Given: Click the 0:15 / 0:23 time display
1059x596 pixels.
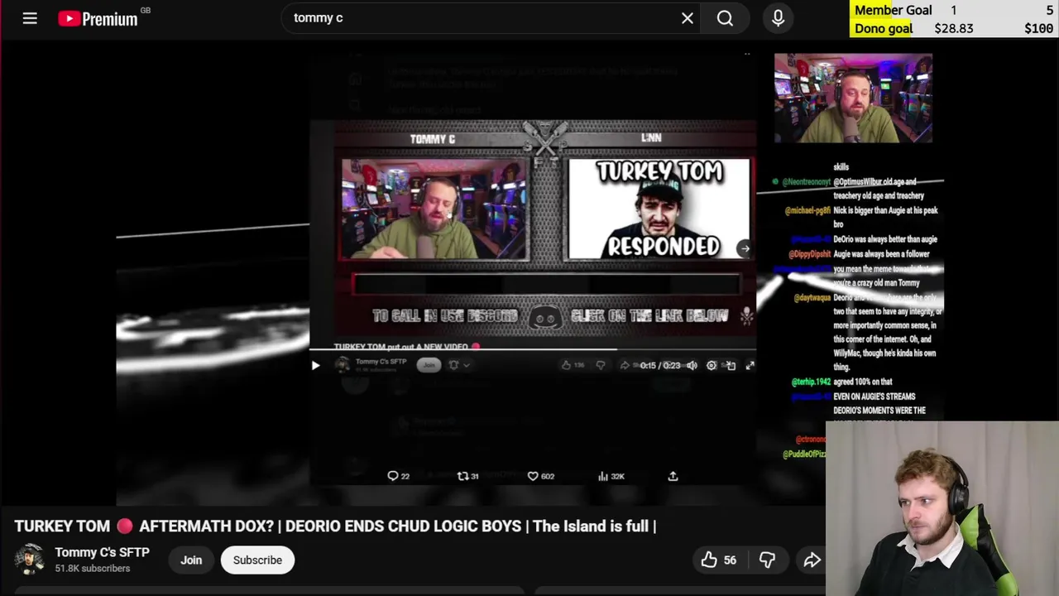Looking at the screenshot, I should 659,365.
